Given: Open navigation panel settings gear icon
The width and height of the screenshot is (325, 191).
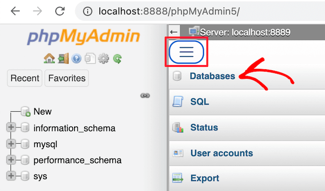Looking at the screenshot, I should coord(103,59).
